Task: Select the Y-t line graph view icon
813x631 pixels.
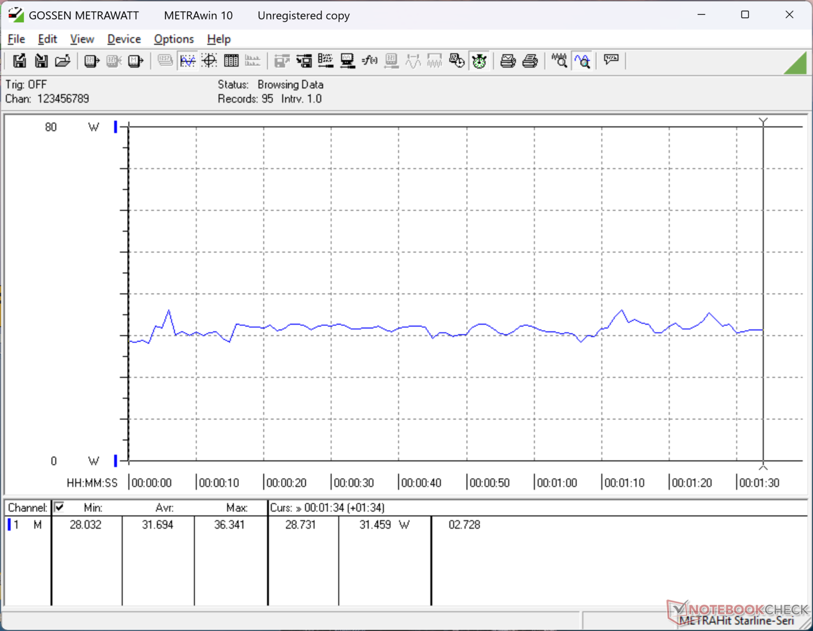Action: pyautogui.click(x=187, y=61)
